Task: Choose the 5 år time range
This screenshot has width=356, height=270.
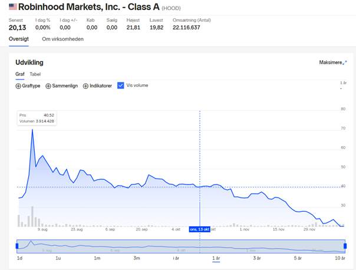Action: [298, 258]
